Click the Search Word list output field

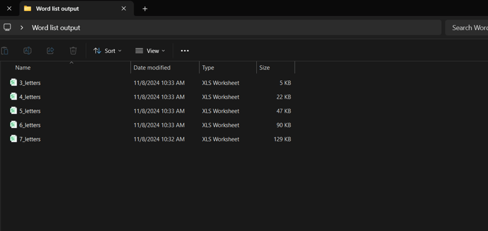point(467,27)
